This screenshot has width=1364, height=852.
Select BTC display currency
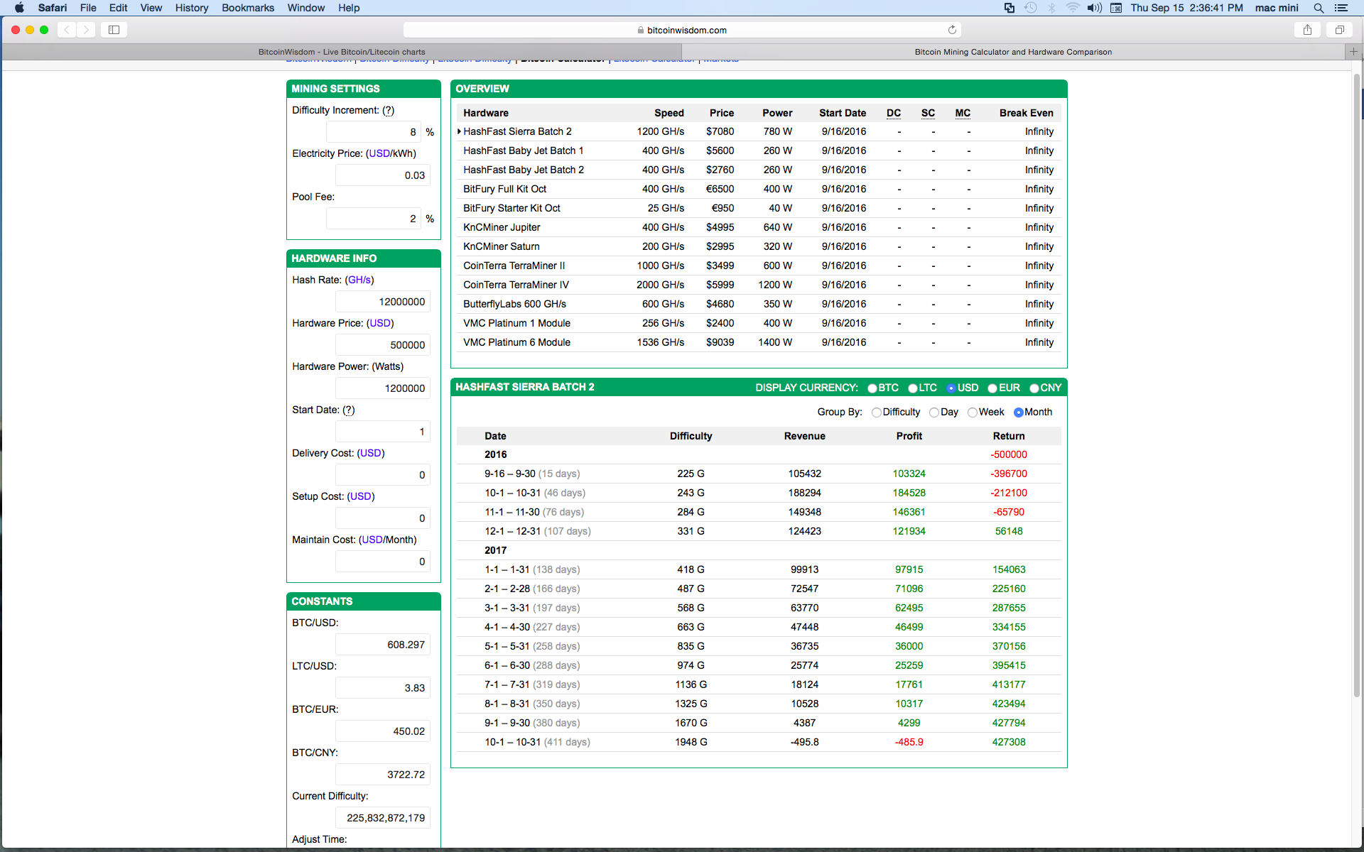pos(872,388)
